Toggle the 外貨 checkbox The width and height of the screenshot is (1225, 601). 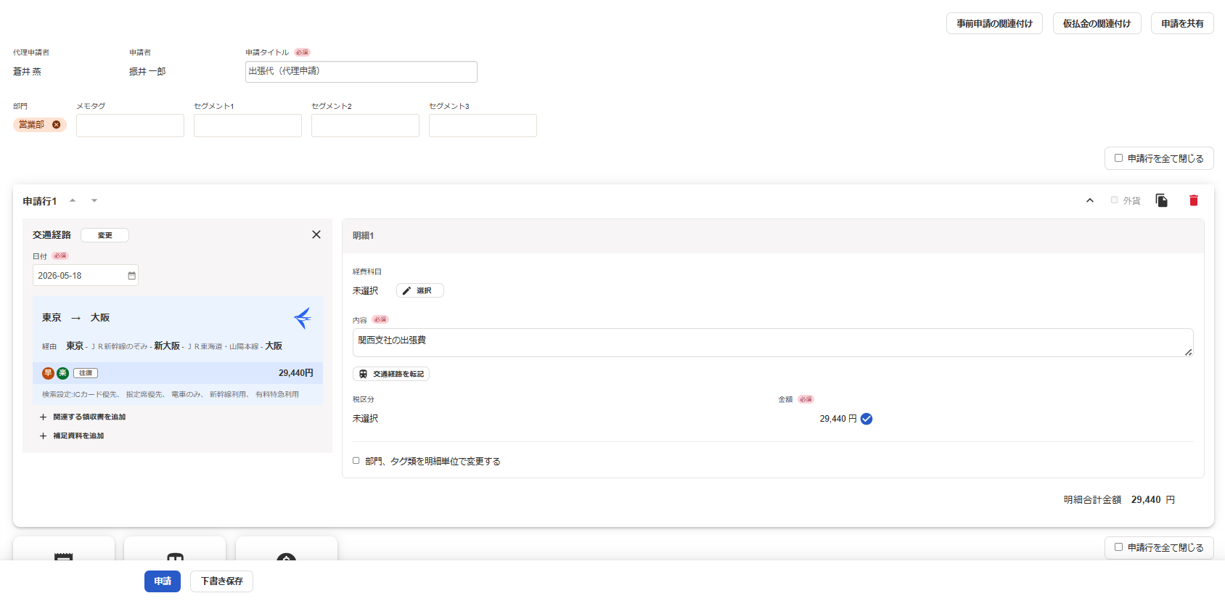pos(1115,200)
